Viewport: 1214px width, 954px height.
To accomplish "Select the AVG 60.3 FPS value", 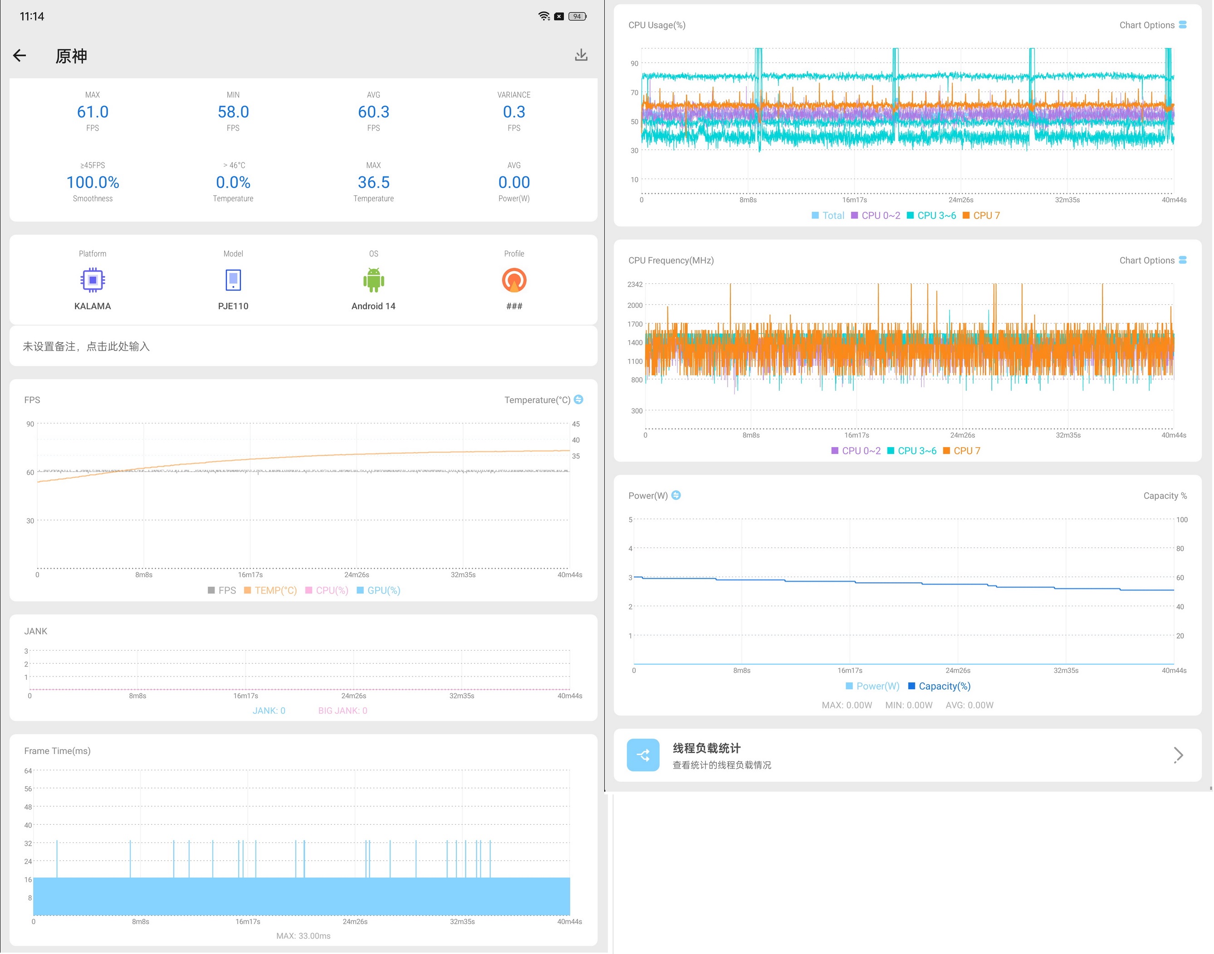I will (373, 112).
